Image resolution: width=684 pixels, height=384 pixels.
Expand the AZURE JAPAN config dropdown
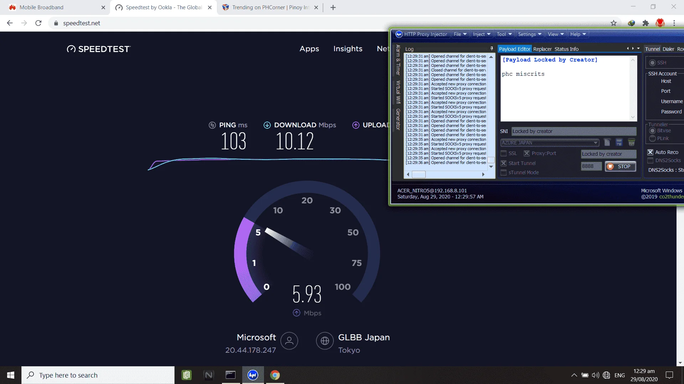pos(596,143)
